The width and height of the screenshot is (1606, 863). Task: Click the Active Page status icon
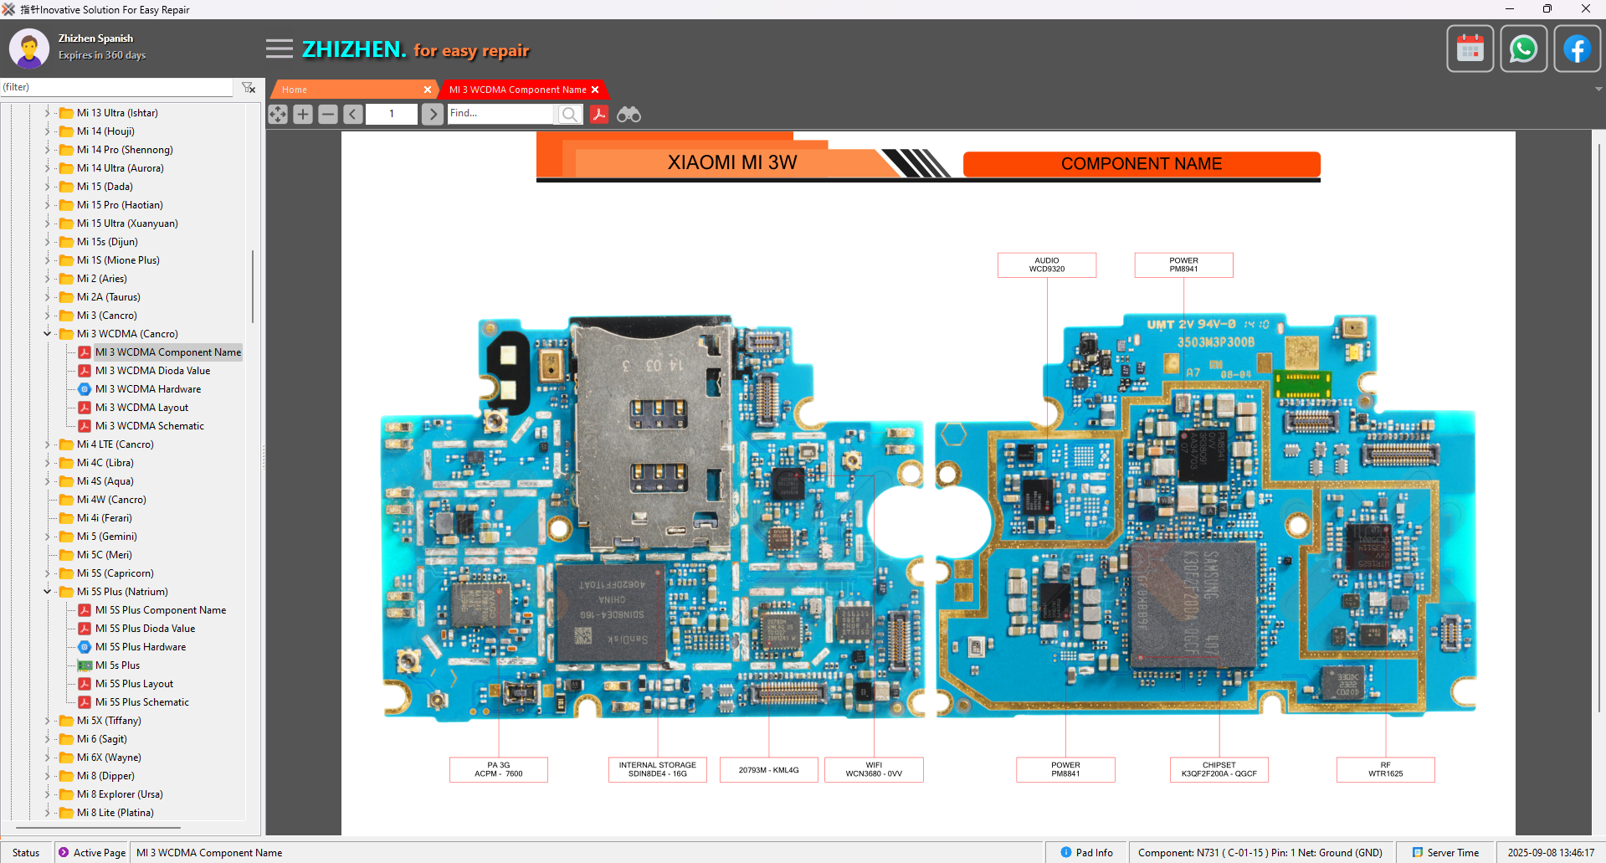[64, 853]
